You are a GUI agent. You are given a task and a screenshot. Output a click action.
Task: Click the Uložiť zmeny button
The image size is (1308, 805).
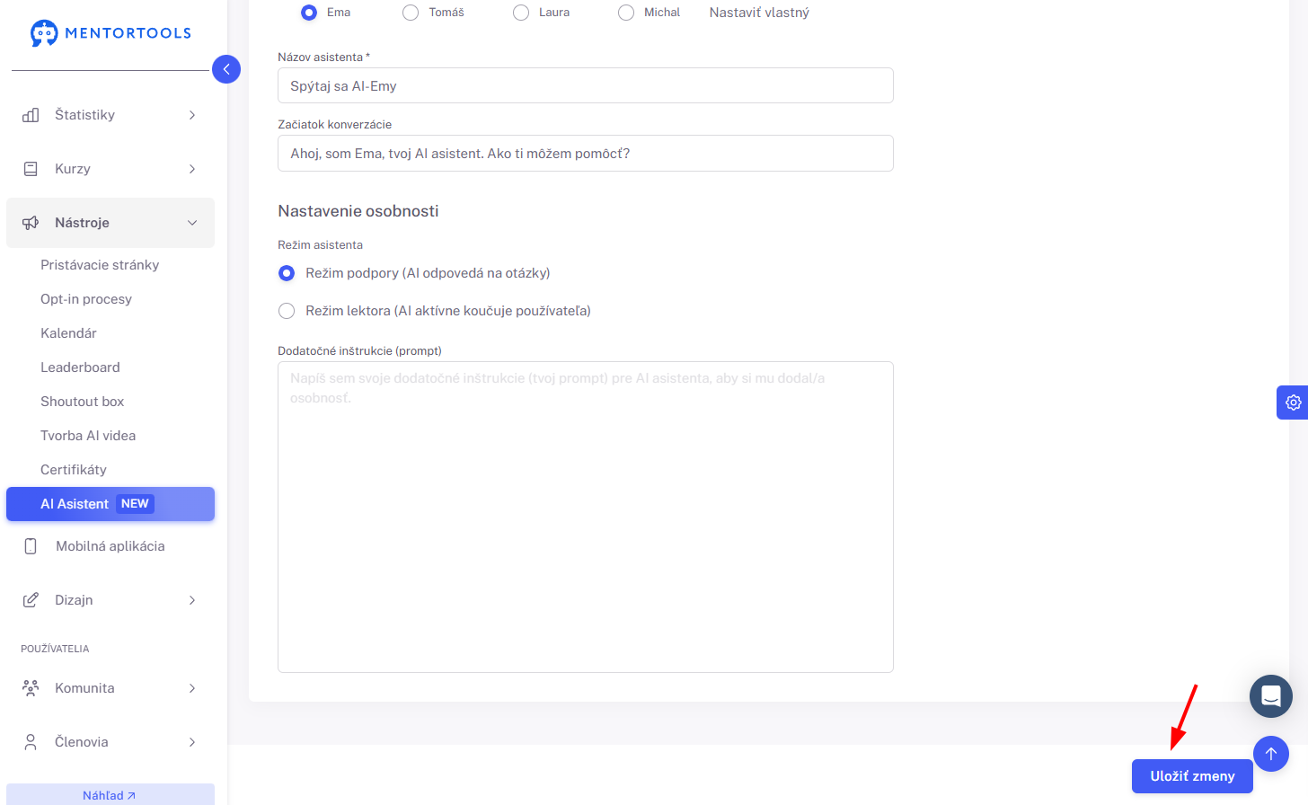pyautogui.click(x=1192, y=776)
